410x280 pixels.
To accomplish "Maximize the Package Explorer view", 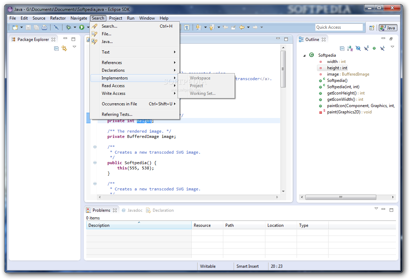I will click(x=73, y=39).
